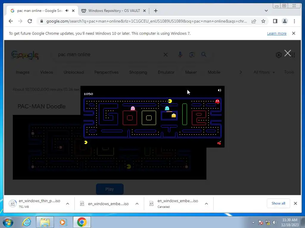Screen dimensions: 305x228
Task: Select the Perspectives filter tab
Action: tap(106, 72)
